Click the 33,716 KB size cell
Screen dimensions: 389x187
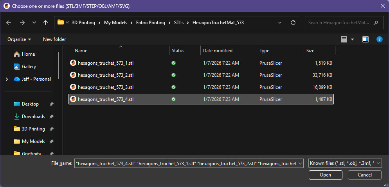coord(322,75)
